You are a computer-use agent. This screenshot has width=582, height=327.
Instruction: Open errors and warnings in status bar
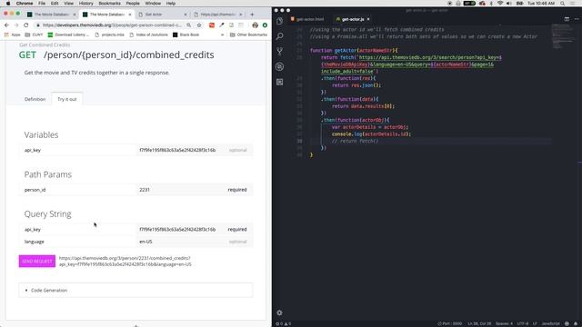click(x=283, y=323)
